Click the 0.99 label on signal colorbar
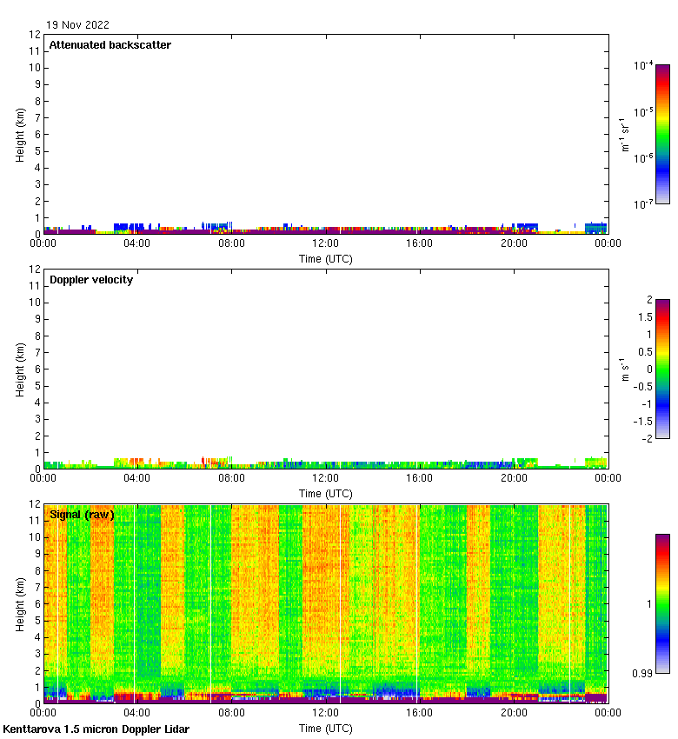Image resolution: width=678 pixels, height=739 pixels. click(641, 672)
